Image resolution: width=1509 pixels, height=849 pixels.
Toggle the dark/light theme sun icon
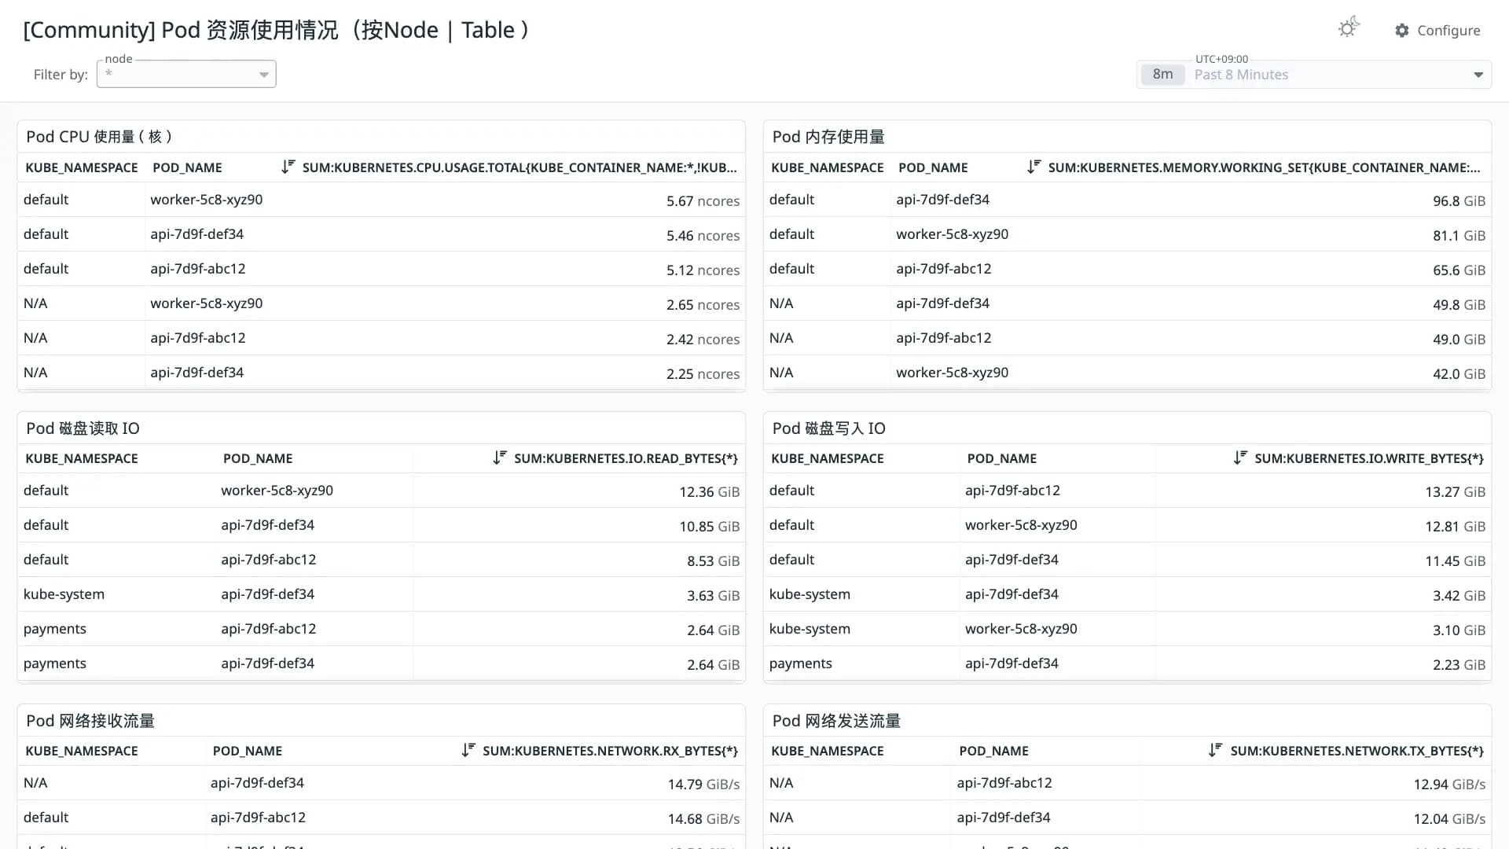pos(1349,28)
